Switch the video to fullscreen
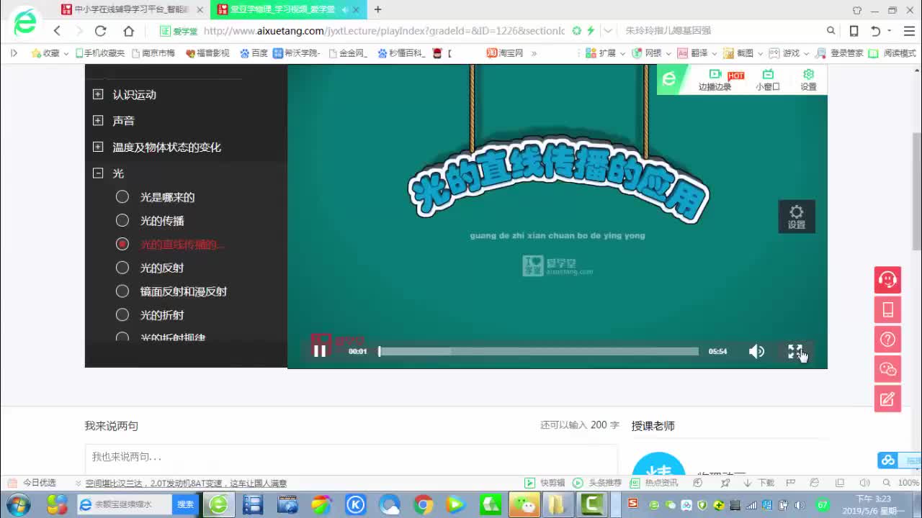922x518 pixels. tap(795, 351)
